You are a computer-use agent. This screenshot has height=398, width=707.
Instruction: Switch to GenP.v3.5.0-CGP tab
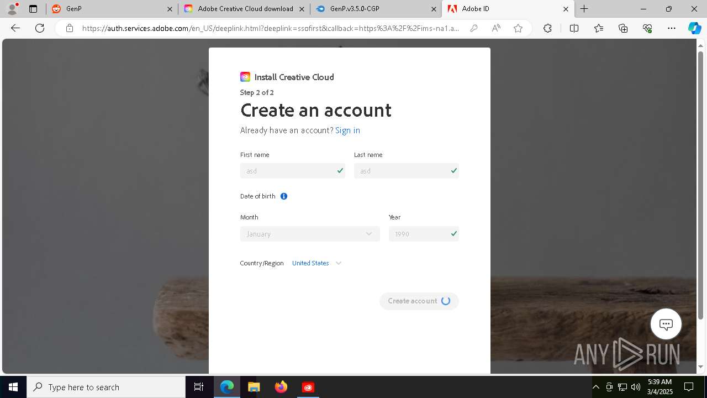coord(376,9)
